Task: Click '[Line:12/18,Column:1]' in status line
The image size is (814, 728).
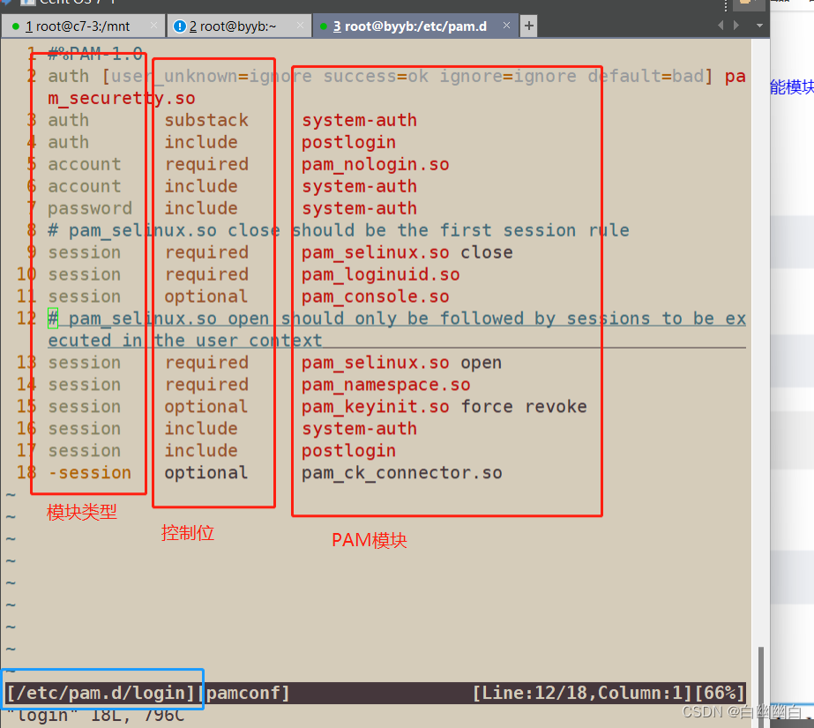Action: point(582,694)
